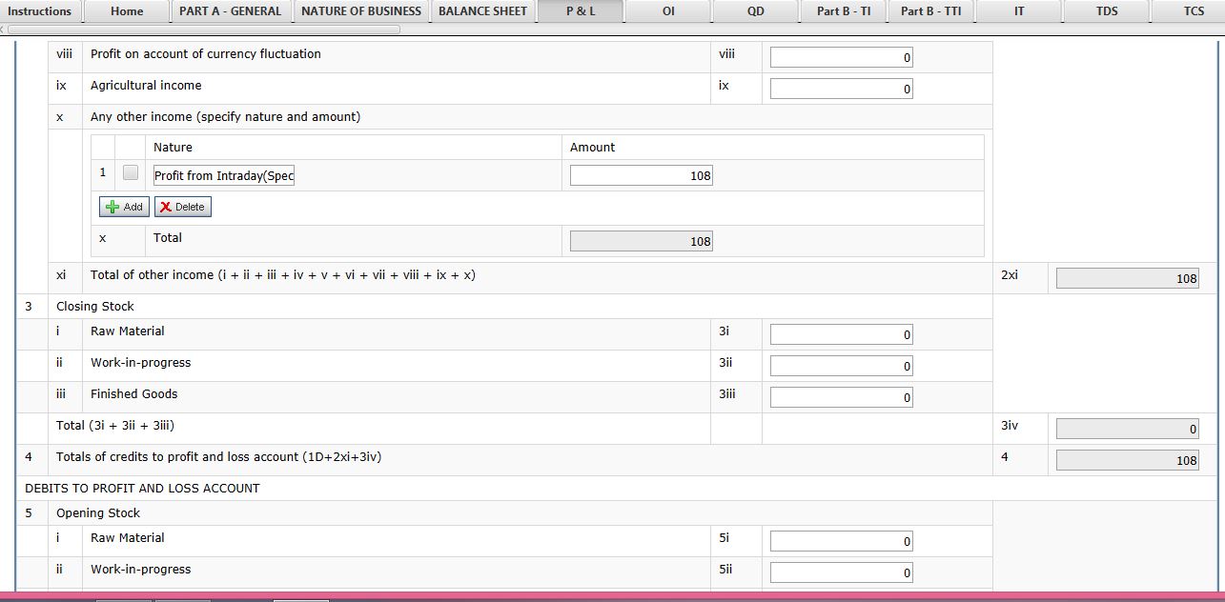
Task: Click 'Total of other income' row label
Action: point(283,274)
